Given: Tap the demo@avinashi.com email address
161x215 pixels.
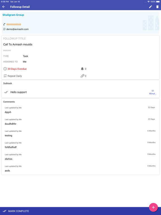Looking at the screenshot, I should point(17,29).
